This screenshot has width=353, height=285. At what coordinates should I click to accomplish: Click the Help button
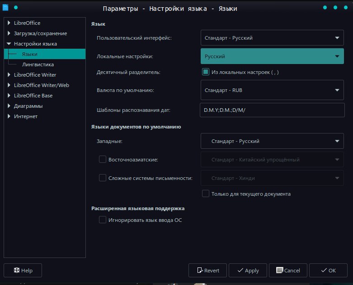(23, 271)
